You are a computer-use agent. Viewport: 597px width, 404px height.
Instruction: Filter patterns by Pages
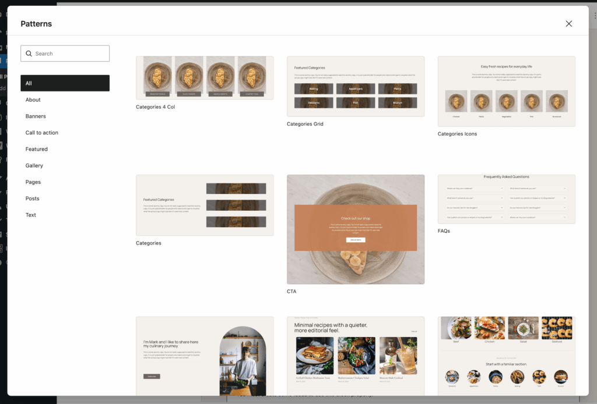coord(33,182)
